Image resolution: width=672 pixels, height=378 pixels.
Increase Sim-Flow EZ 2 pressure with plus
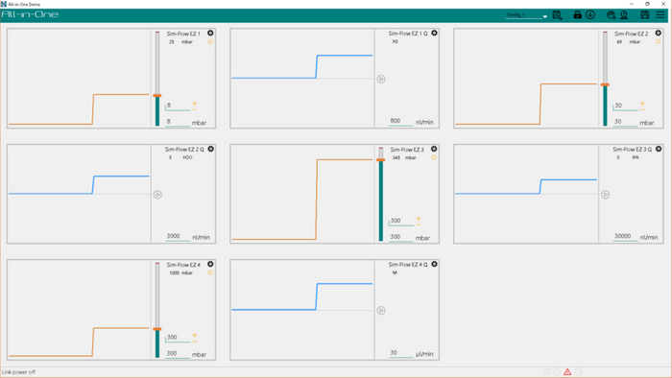click(x=642, y=104)
